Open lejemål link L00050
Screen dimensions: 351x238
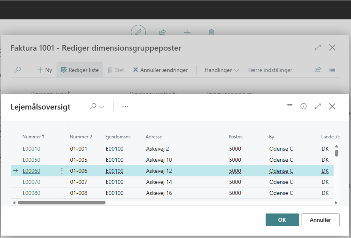(x=32, y=160)
